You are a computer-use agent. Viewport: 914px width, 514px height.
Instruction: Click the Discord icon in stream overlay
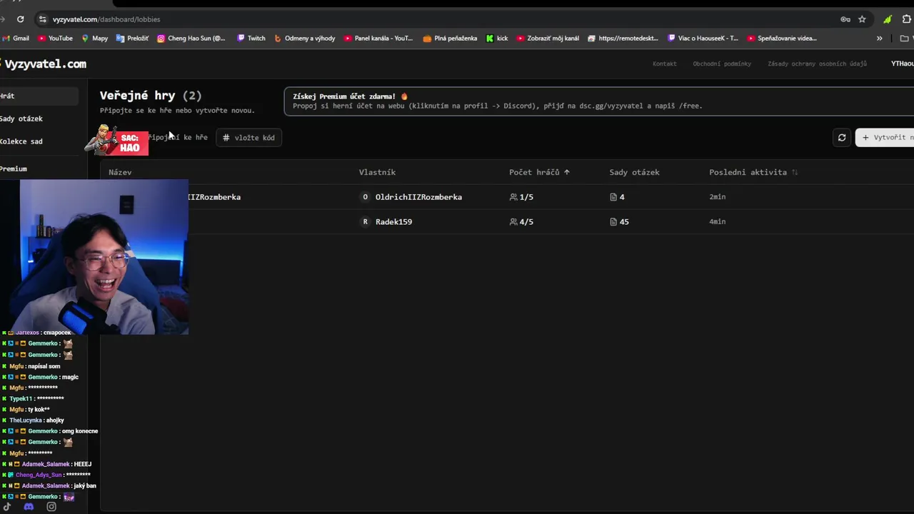pyautogui.click(x=29, y=507)
